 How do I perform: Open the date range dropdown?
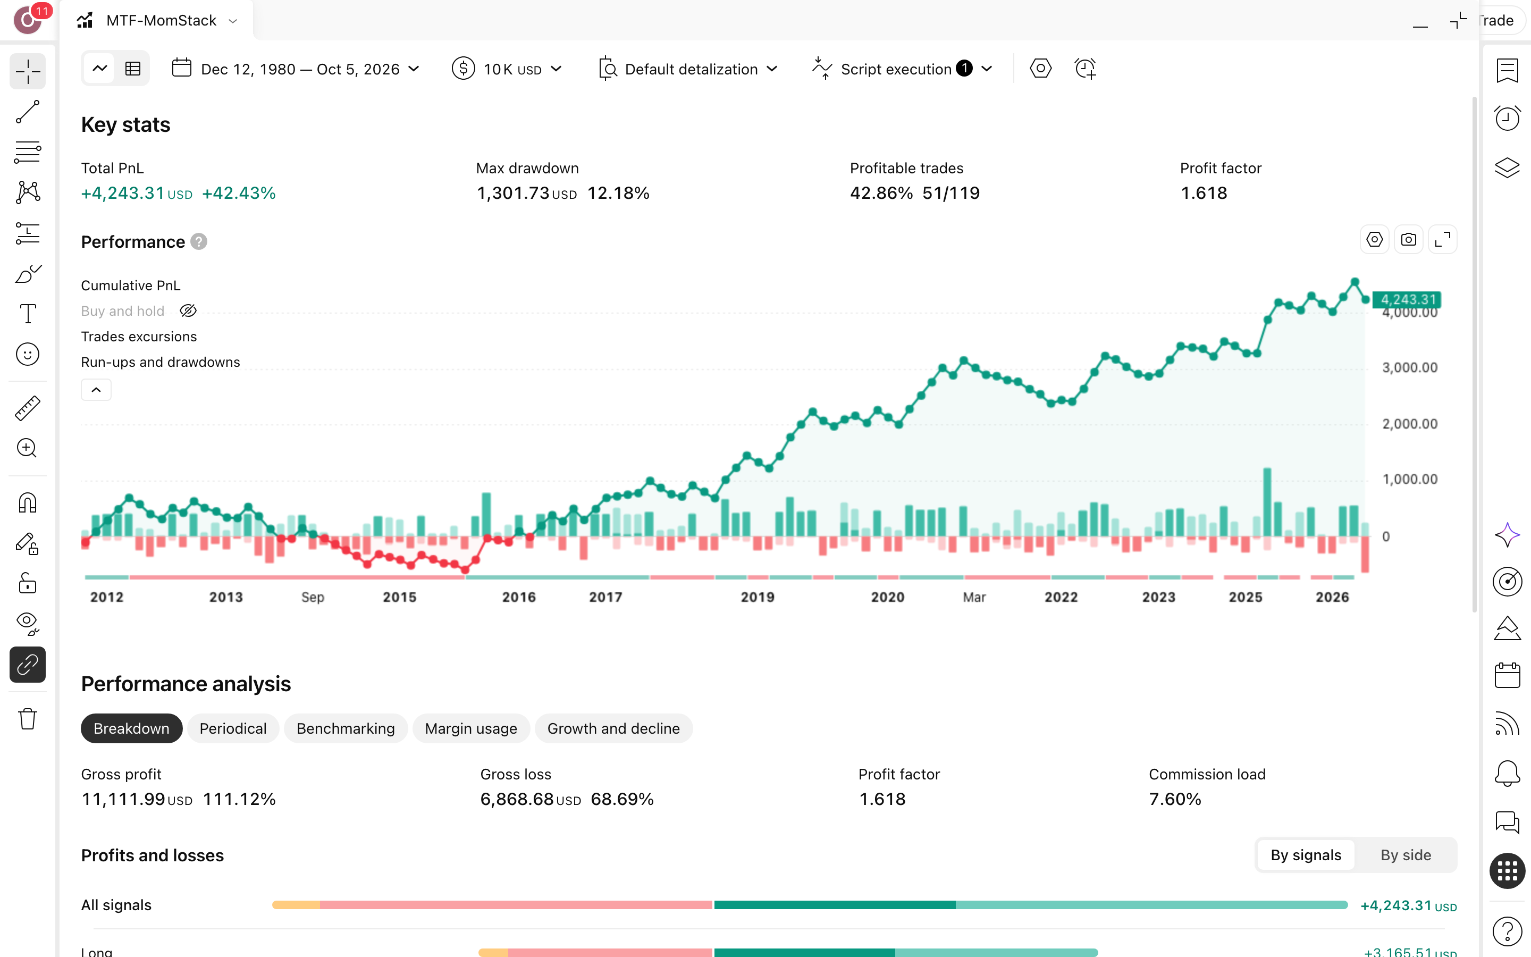tap(296, 69)
